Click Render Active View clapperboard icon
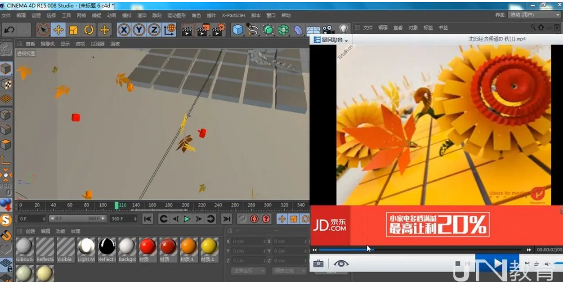The image size is (563, 282). (x=188, y=30)
